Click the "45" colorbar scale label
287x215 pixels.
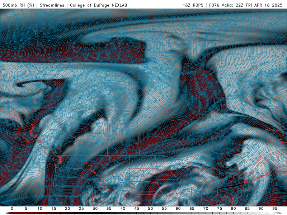(x=137, y=209)
